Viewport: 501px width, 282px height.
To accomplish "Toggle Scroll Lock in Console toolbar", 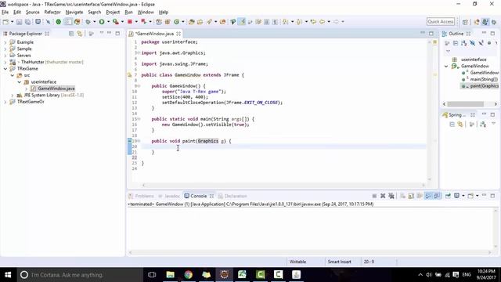I will (x=411, y=196).
